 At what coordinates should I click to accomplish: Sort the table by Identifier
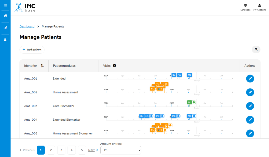click(42, 66)
